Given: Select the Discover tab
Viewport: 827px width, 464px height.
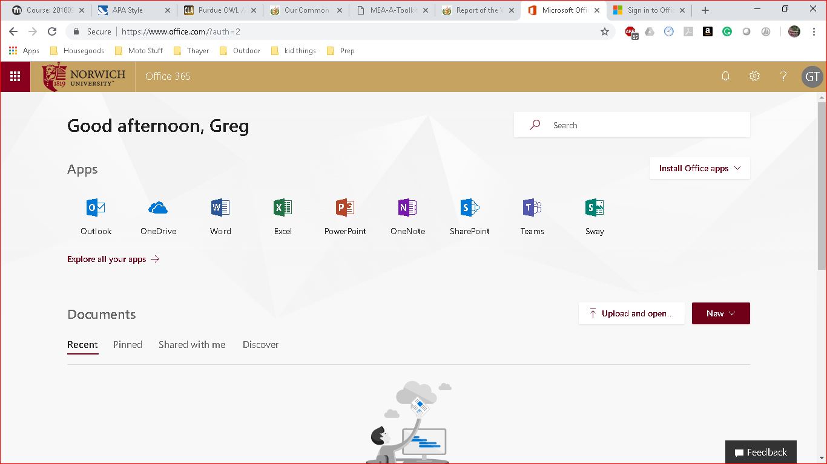Looking at the screenshot, I should pyautogui.click(x=260, y=345).
